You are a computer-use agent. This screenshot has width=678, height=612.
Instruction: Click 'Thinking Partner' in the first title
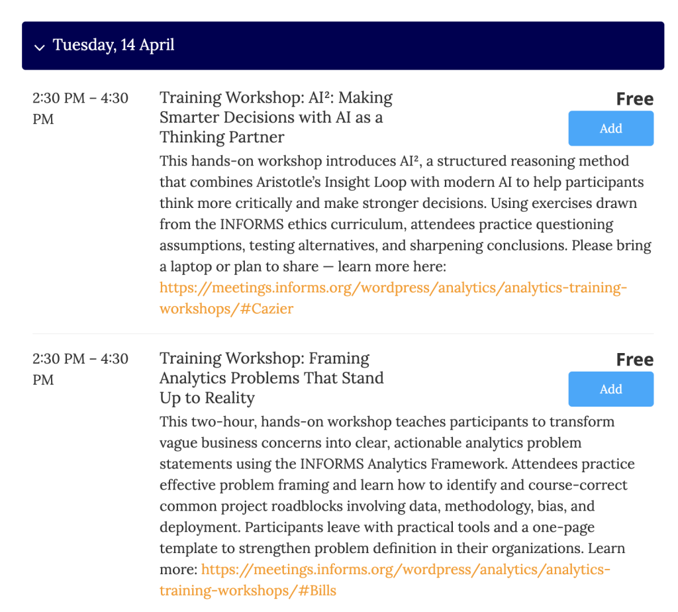click(222, 138)
